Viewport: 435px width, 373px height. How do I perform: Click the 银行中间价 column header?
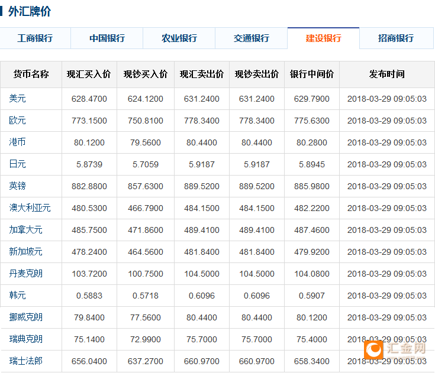[312, 74]
